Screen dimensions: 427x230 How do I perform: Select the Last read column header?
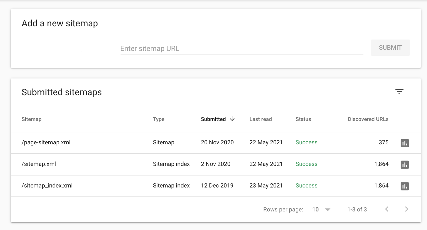tap(260, 119)
